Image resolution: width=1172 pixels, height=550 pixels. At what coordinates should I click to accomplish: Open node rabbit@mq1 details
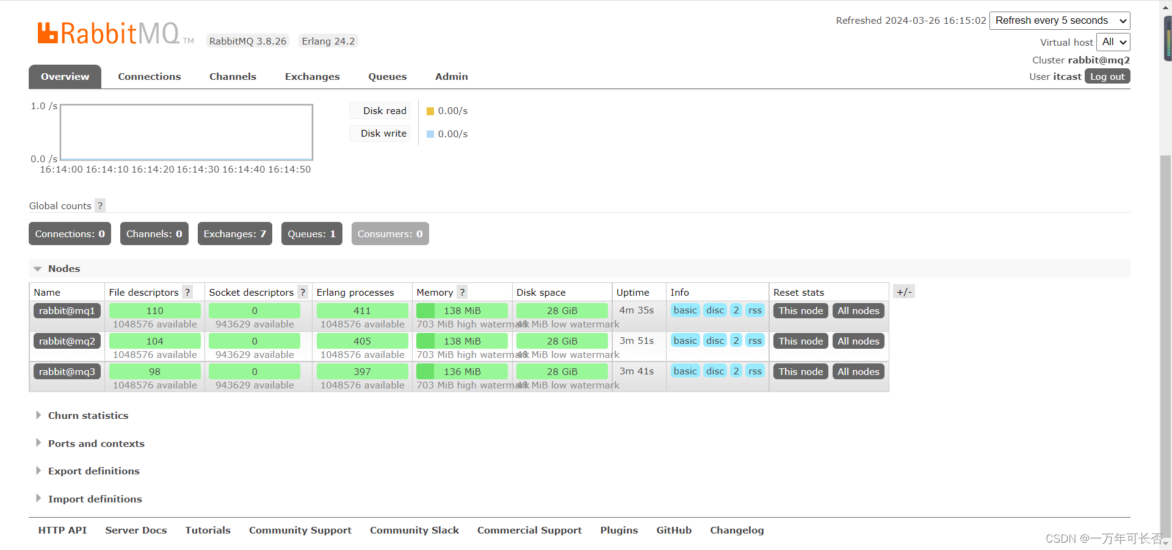click(x=67, y=310)
